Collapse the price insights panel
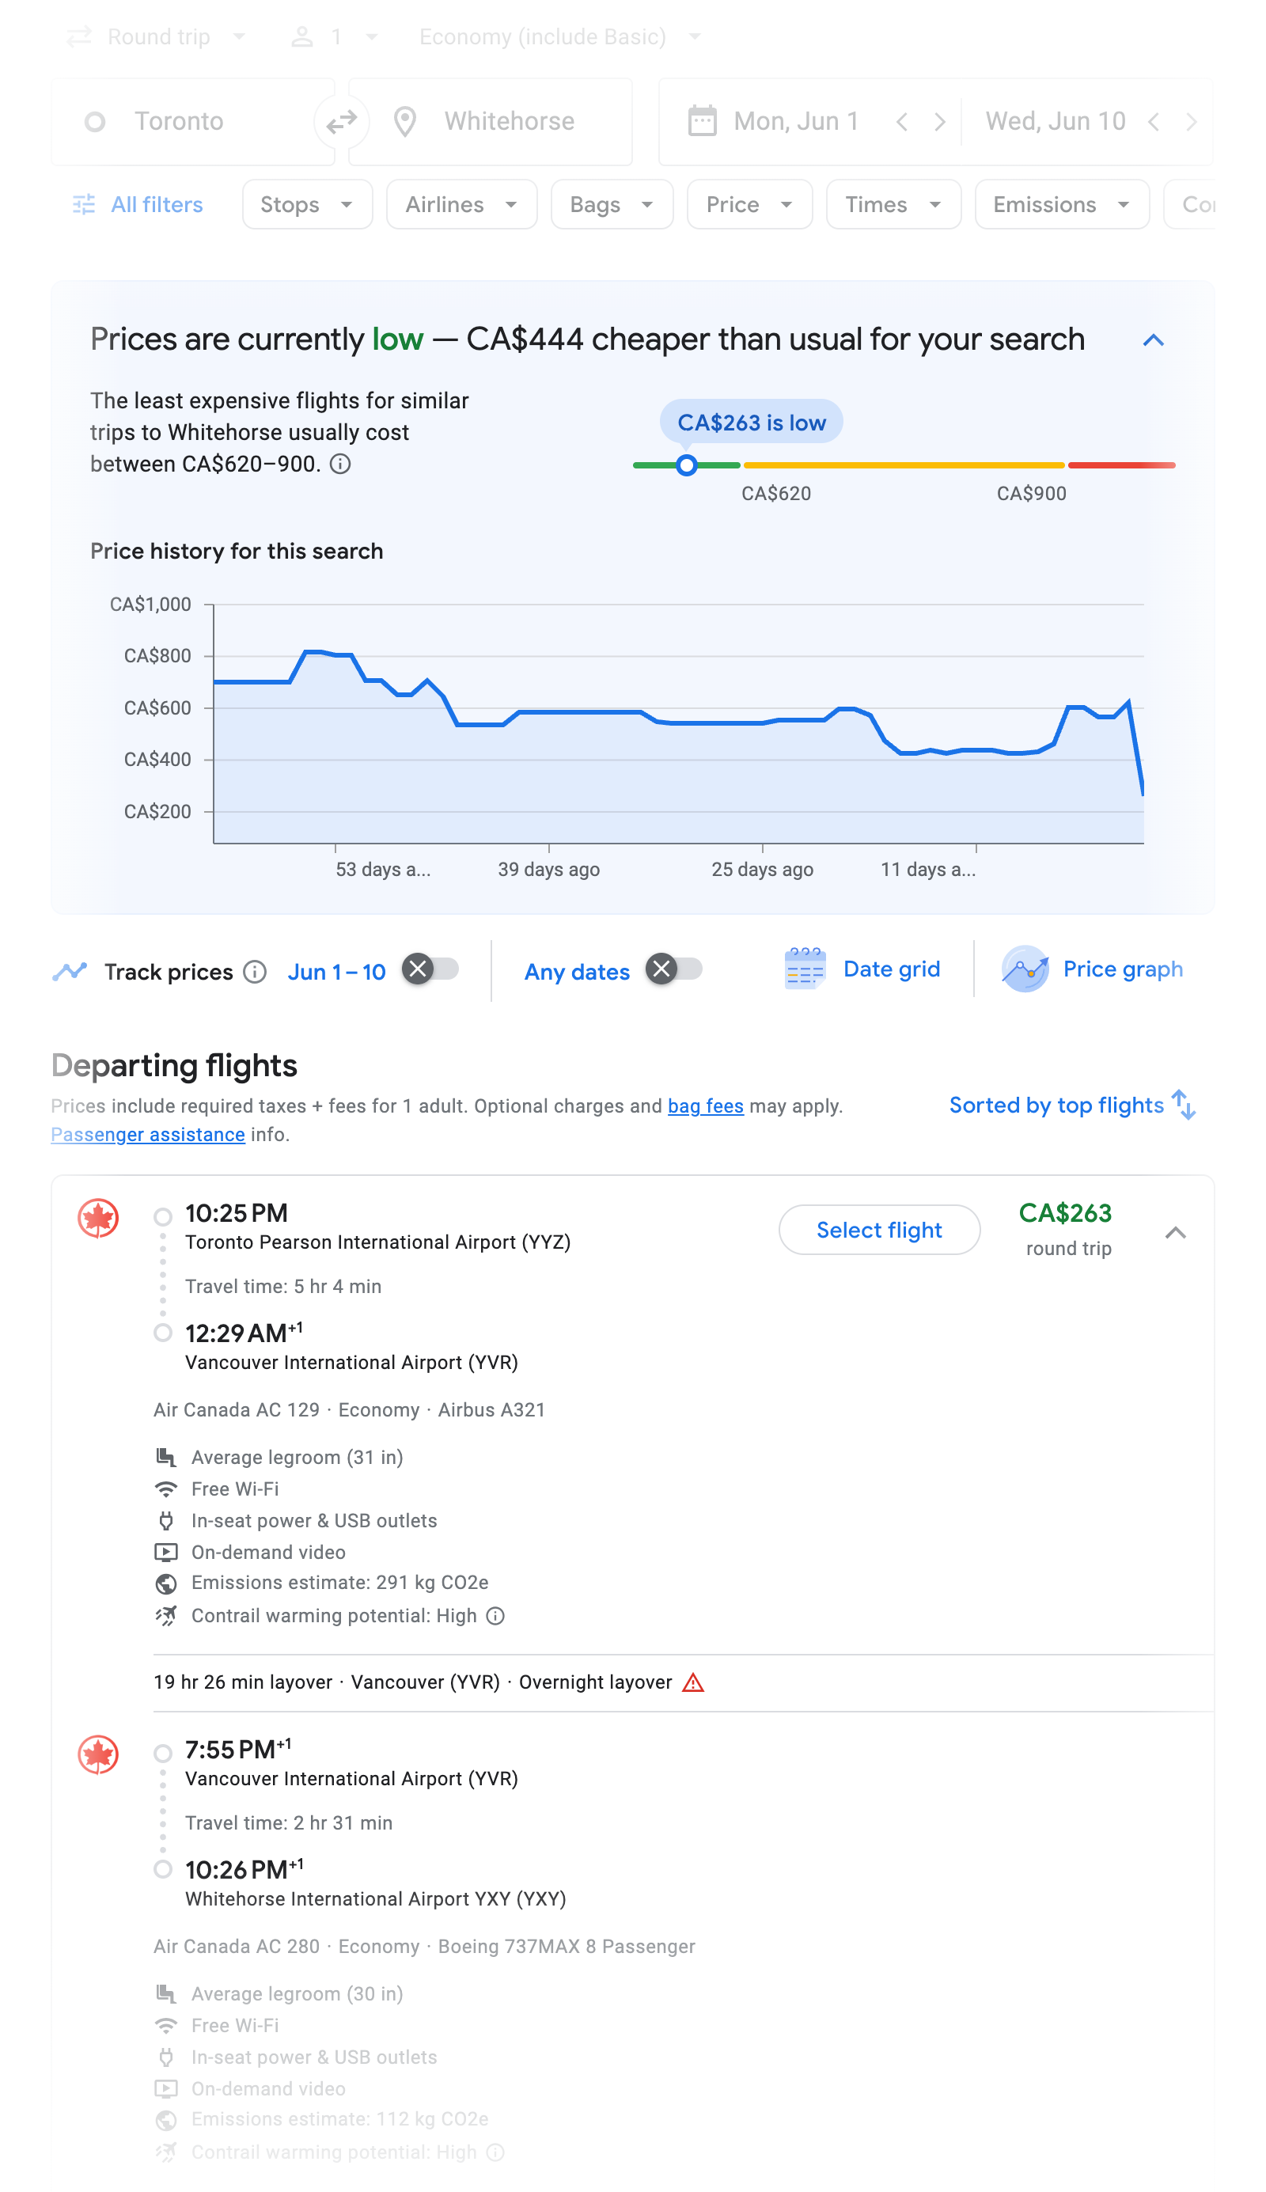The height and width of the screenshot is (2192, 1266). (1153, 340)
